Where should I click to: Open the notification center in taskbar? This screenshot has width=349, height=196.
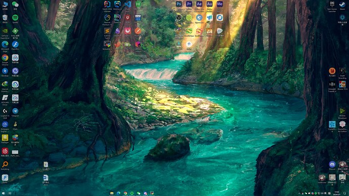click(344, 193)
